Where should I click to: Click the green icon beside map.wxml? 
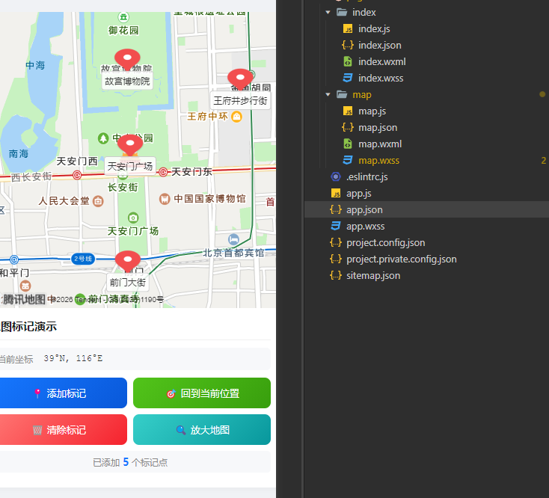pos(348,144)
